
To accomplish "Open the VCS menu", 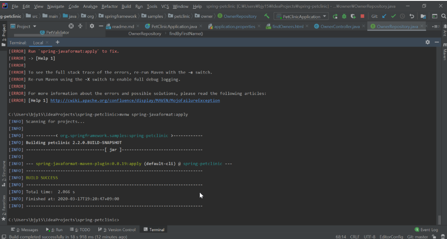I will pyautogui.click(x=165, y=6).
